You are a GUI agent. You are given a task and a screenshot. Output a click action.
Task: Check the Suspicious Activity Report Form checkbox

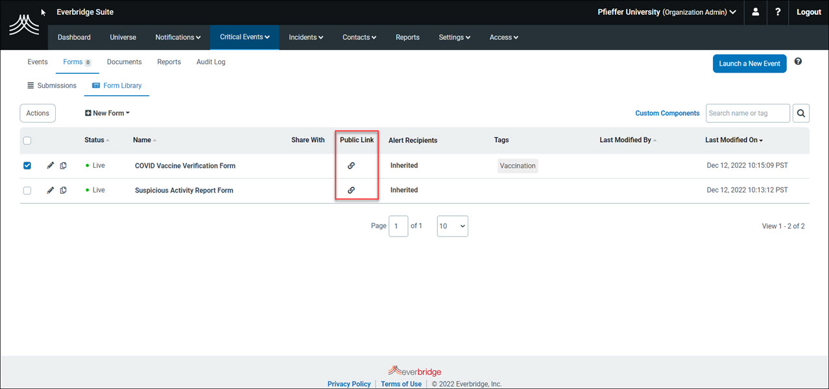coord(27,191)
